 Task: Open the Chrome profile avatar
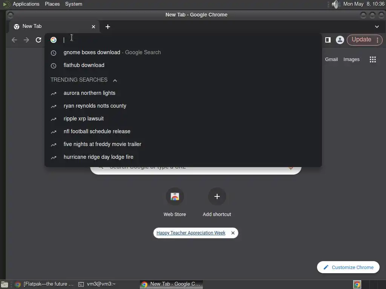point(340,40)
